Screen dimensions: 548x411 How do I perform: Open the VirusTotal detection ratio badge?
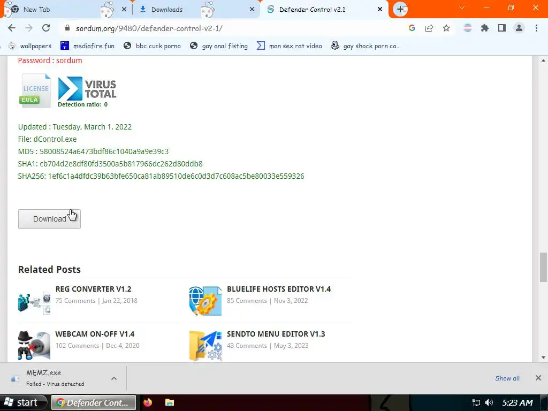(87, 92)
